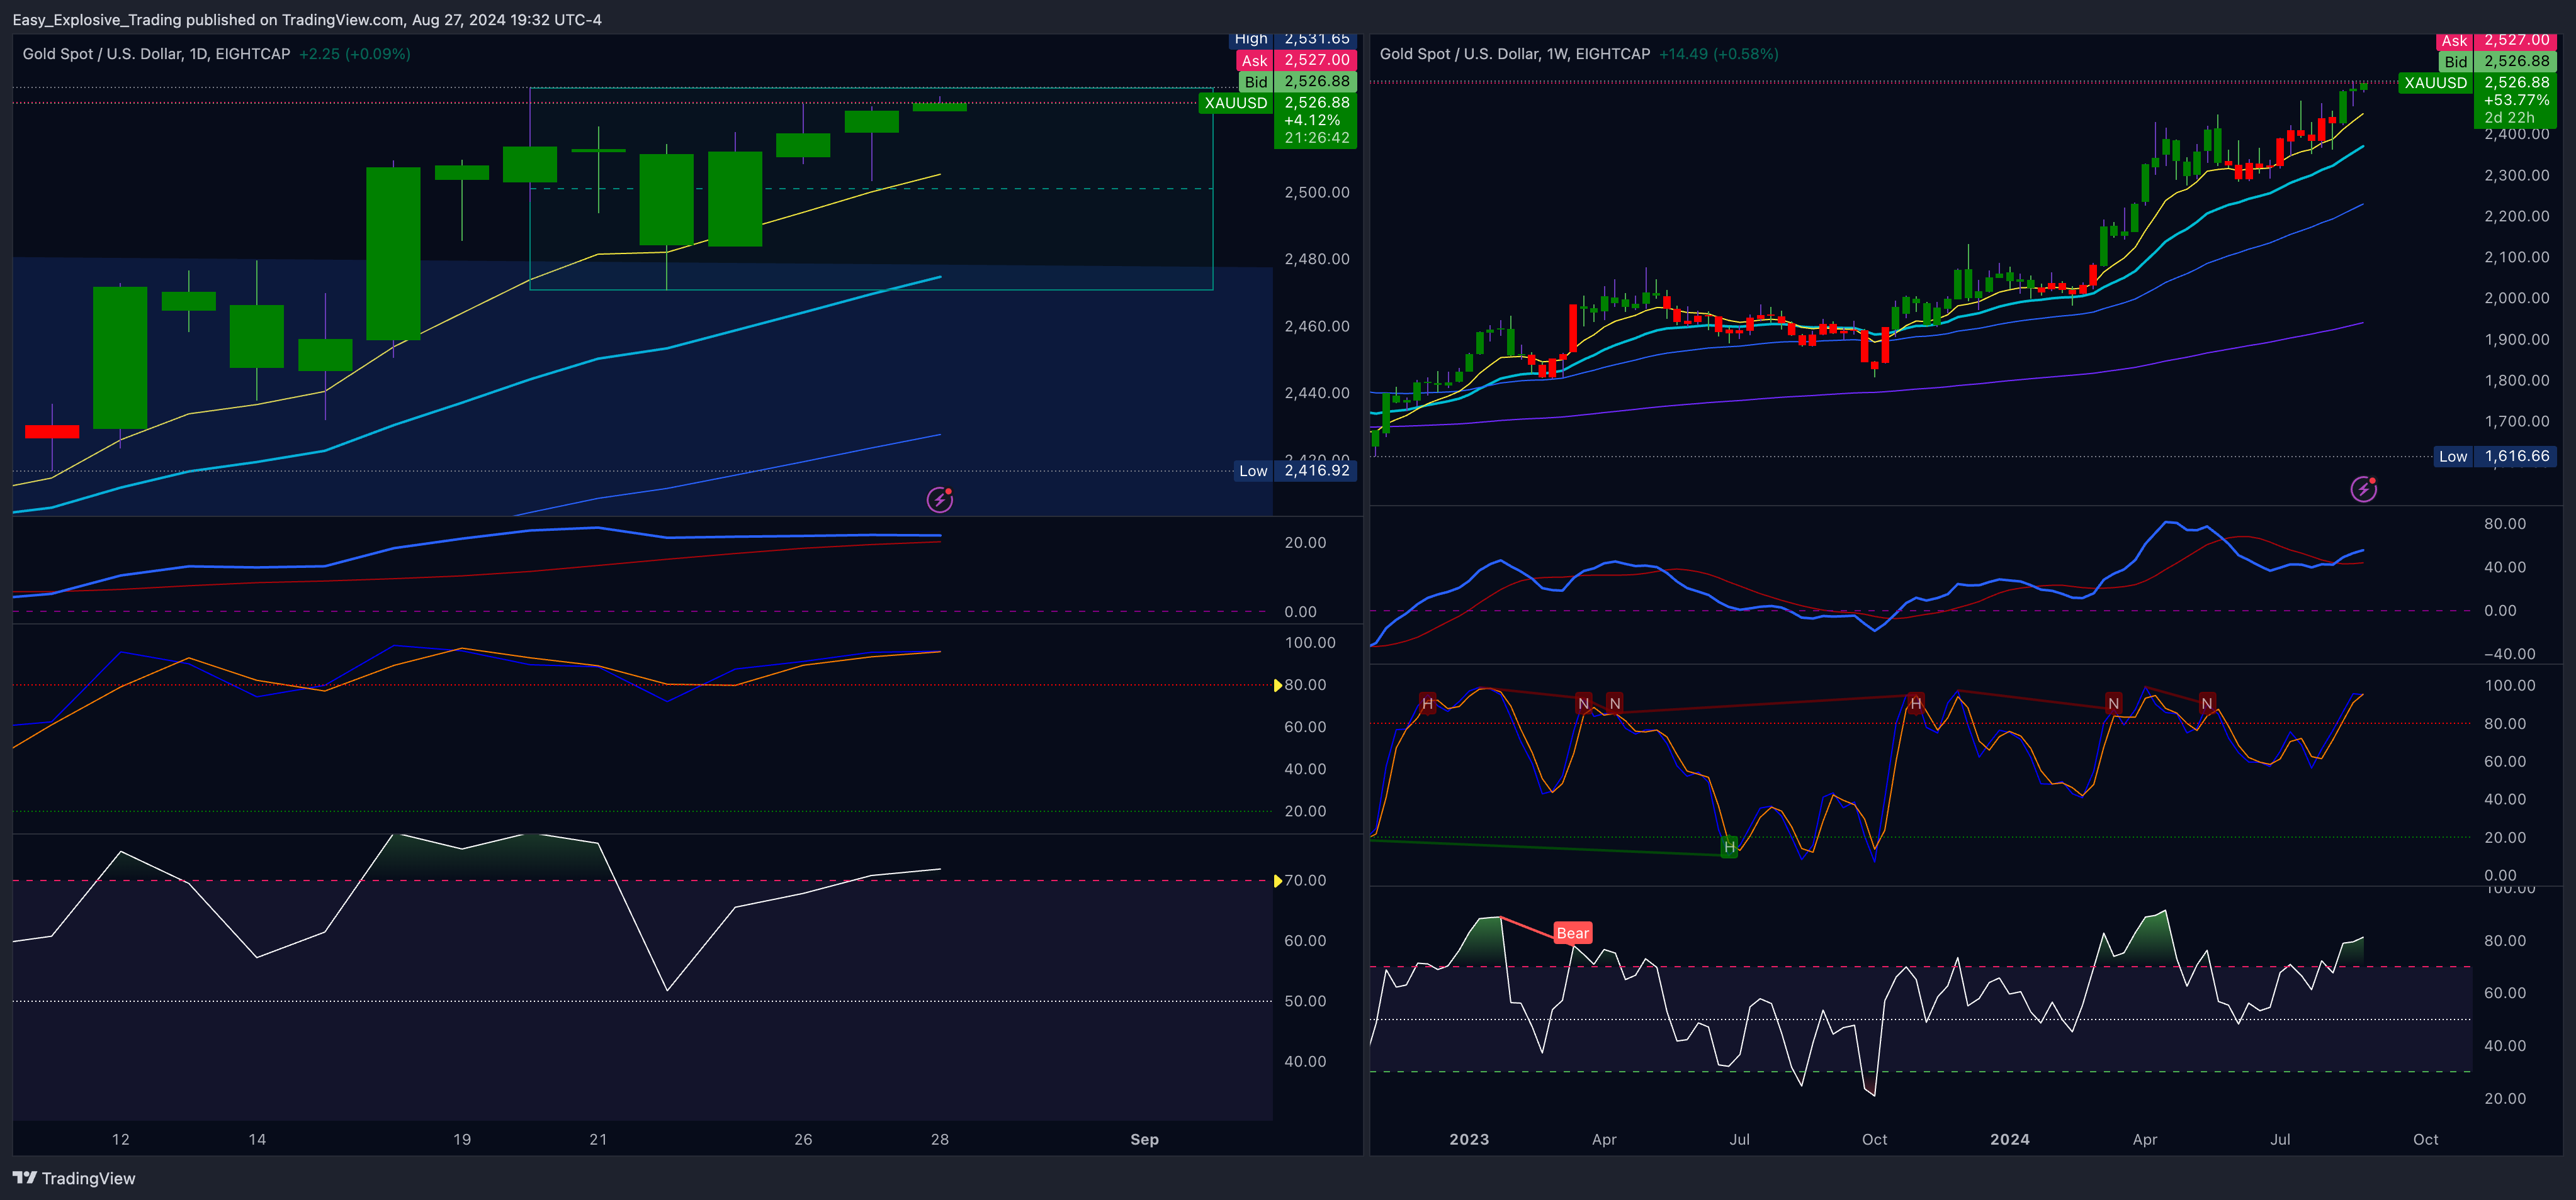Click the −40.00 label on weekly oscillator axis
Image resolution: width=2576 pixels, height=1200 pixels.
(x=2509, y=655)
